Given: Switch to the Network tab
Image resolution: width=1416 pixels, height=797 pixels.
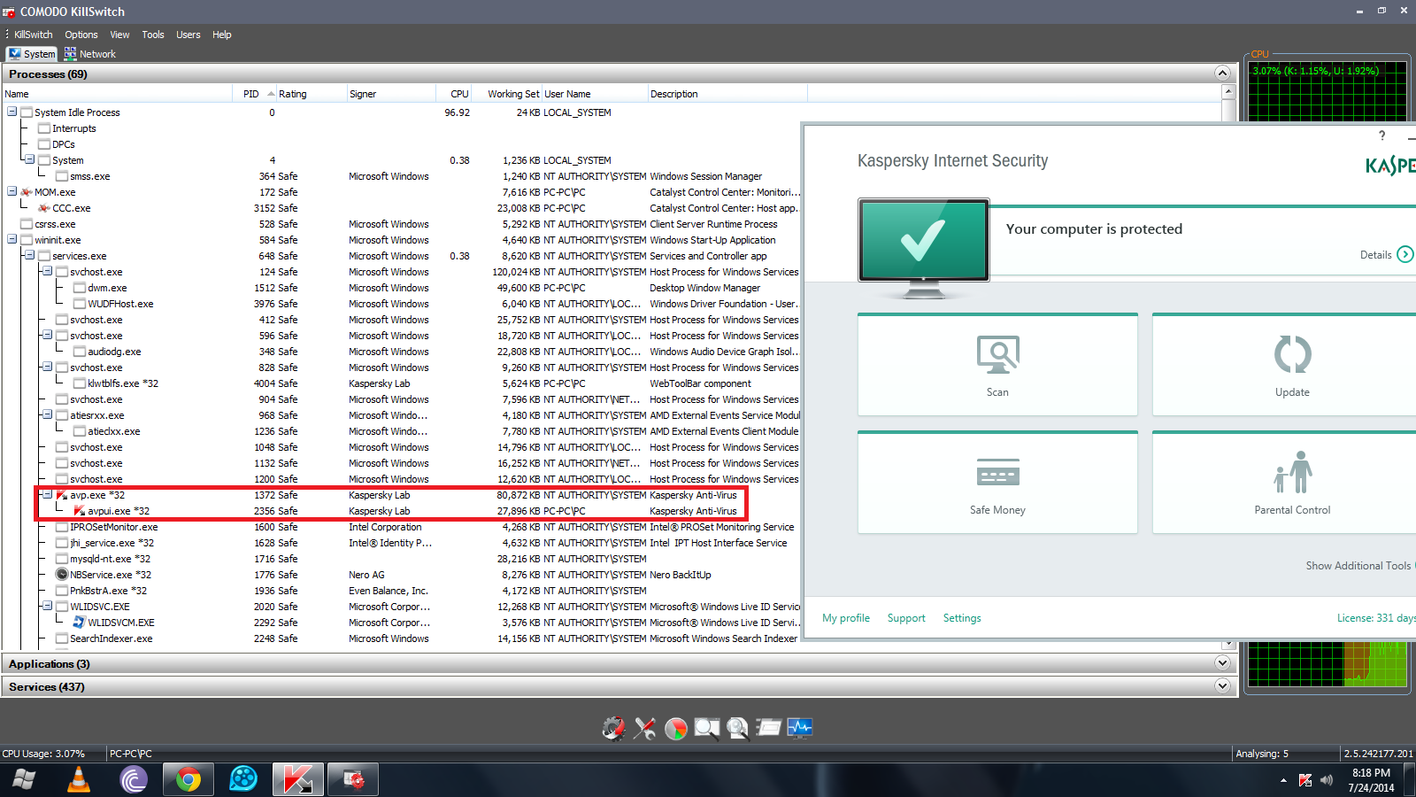Looking at the screenshot, I should [x=89, y=54].
